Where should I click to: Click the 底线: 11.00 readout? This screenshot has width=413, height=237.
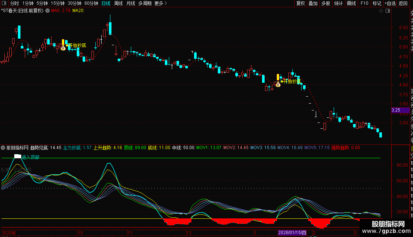coord(159,148)
